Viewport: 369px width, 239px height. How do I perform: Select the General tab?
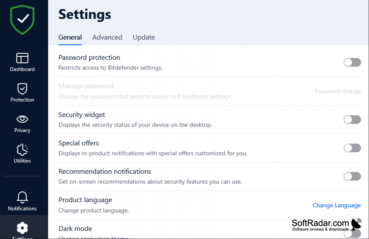[x=70, y=37]
